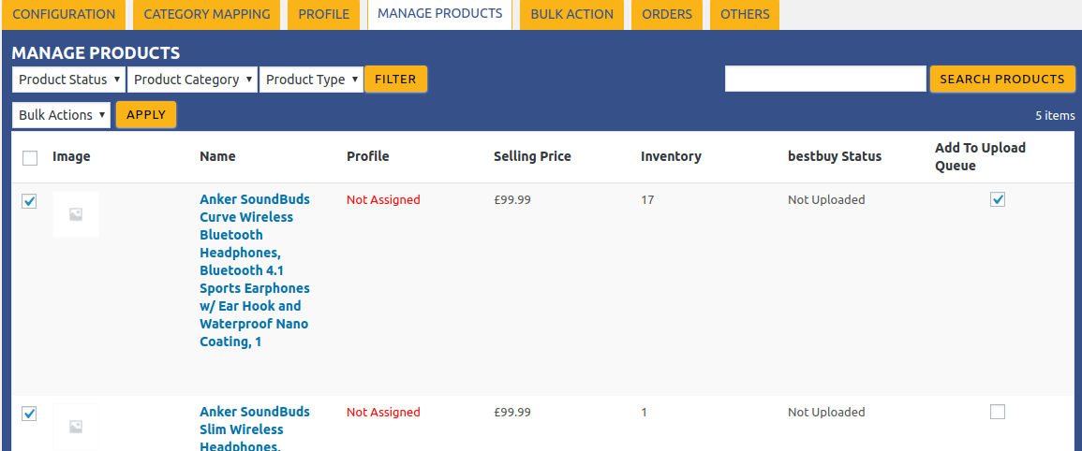Switch to the Configuration tab
This screenshot has width=1082, height=451.
coord(64,14)
